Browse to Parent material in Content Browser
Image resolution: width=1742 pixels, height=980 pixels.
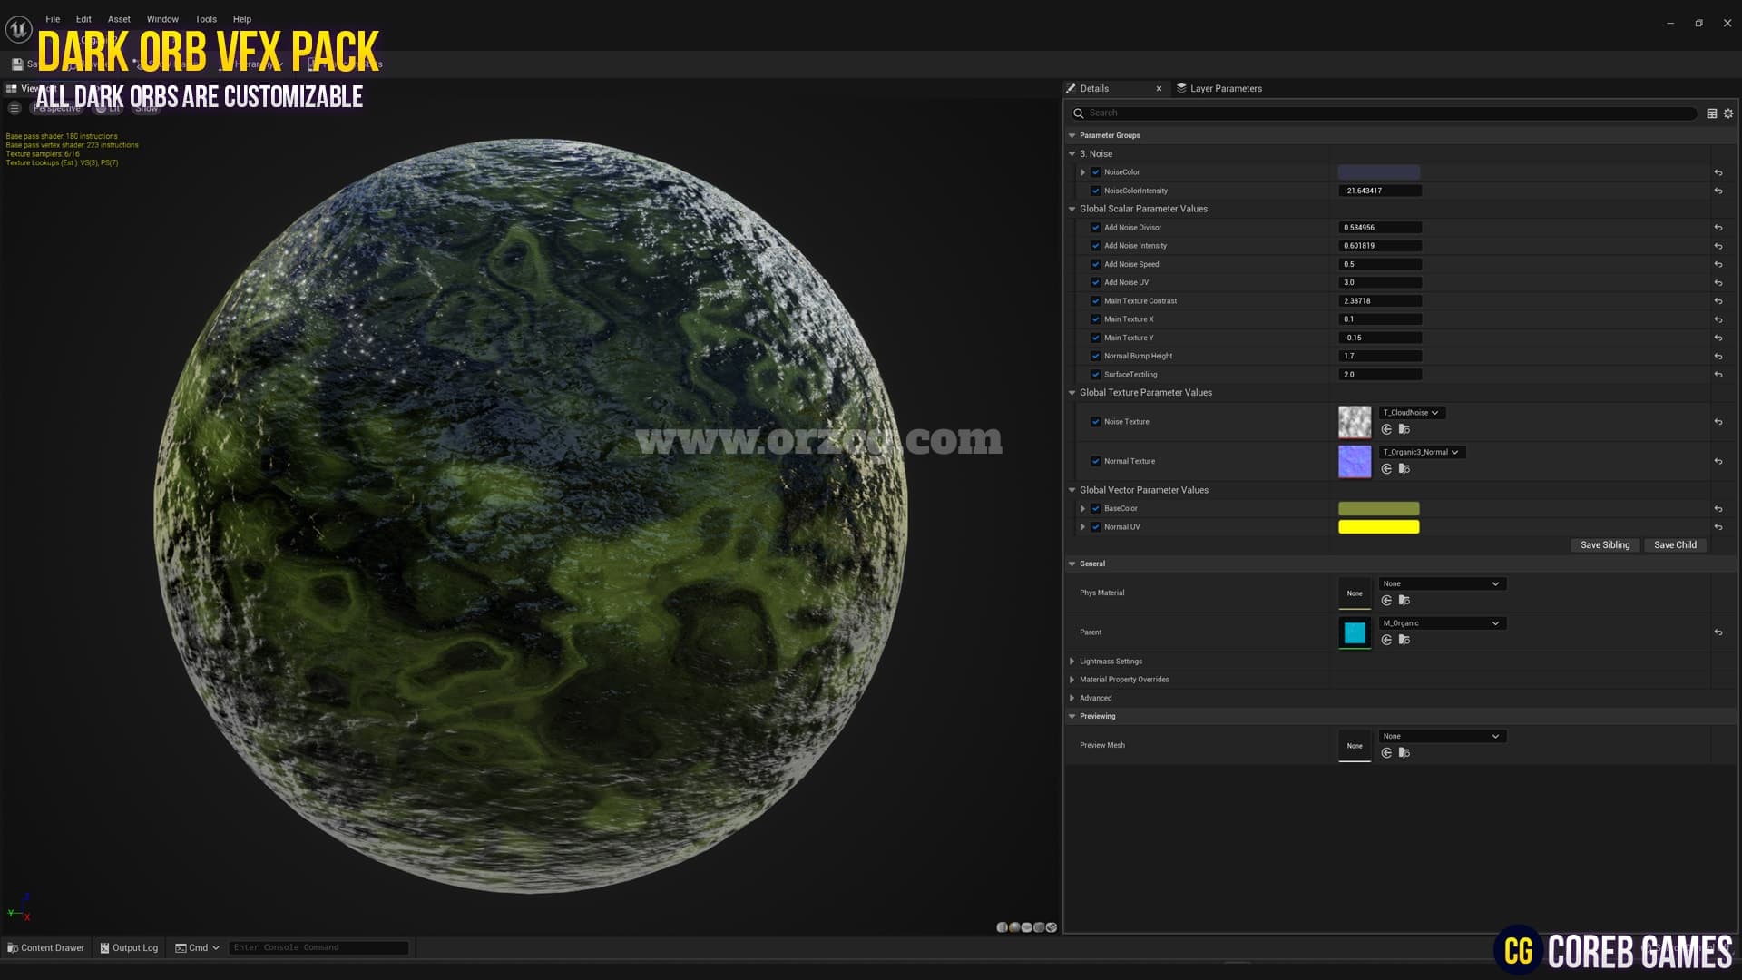click(x=1404, y=640)
